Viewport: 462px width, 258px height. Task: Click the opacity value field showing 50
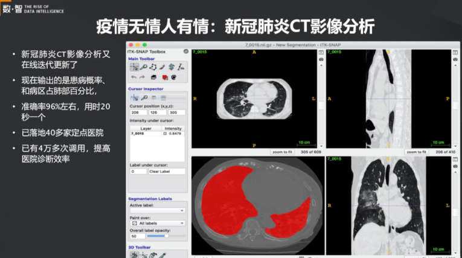point(138,236)
